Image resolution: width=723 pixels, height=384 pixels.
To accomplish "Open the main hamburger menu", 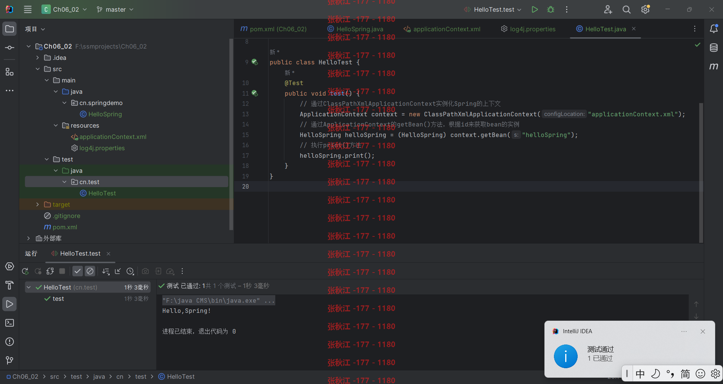I will [27, 9].
